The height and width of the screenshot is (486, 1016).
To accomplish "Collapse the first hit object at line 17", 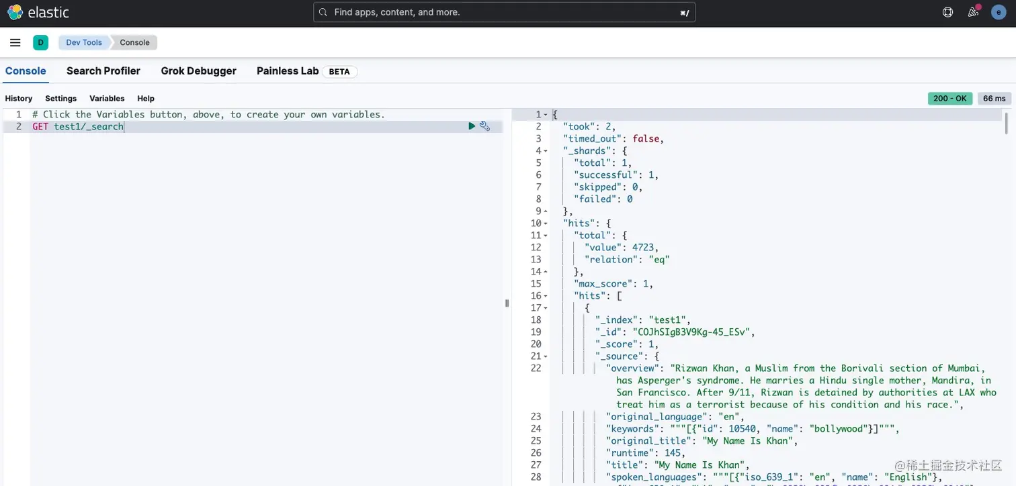I will point(546,308).
